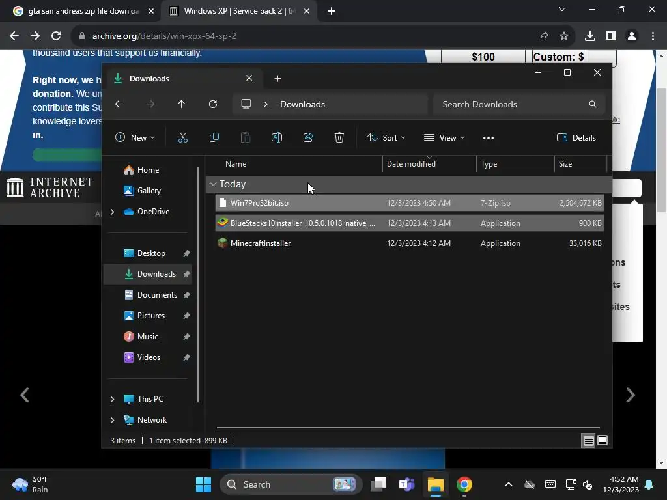Select the Windows XP Service pack tab
This screenshot has height=500, width=667.
238,11
